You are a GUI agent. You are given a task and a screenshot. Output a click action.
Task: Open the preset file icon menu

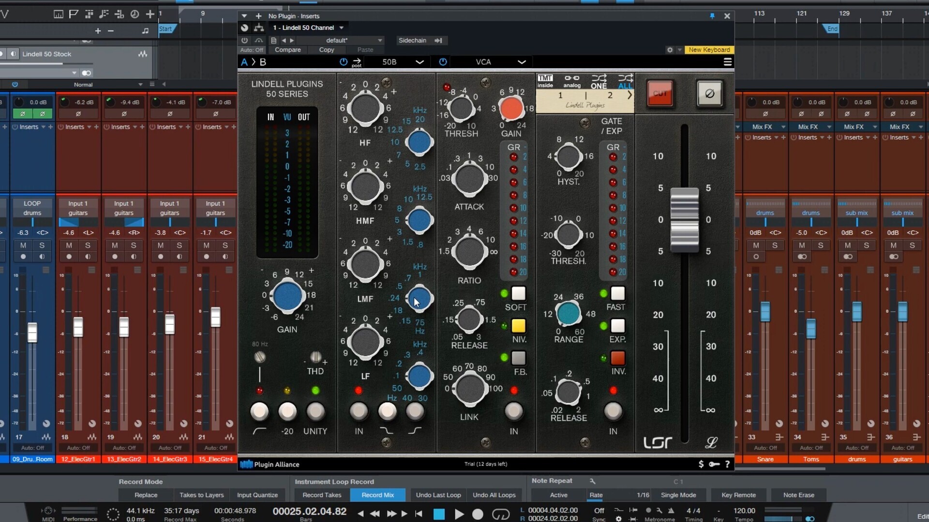pyautogui.click(x=273, y=40)
